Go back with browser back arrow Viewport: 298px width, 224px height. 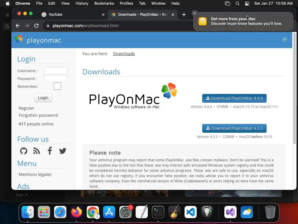18,26
